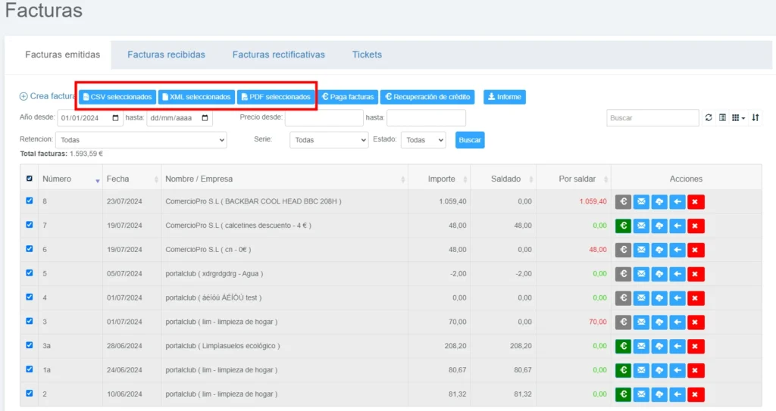Click XML seleccionados button
The height and width of the screenshot is (411, 776).
[196, 97]
